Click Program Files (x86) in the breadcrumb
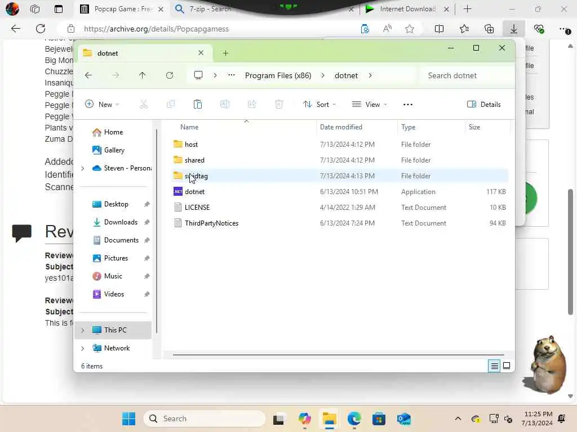The image size is (577, 432). tap(278, 75)
